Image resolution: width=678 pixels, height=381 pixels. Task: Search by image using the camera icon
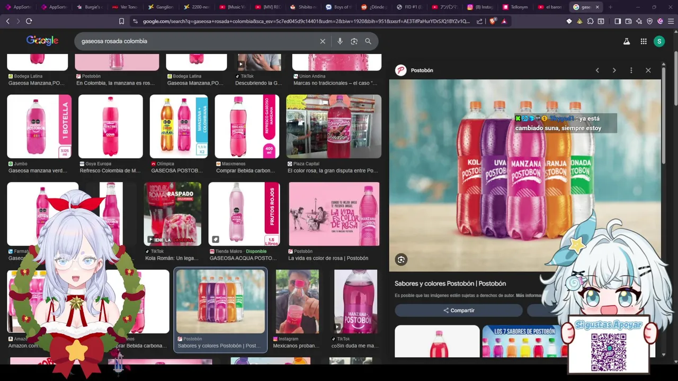[354, 41]
